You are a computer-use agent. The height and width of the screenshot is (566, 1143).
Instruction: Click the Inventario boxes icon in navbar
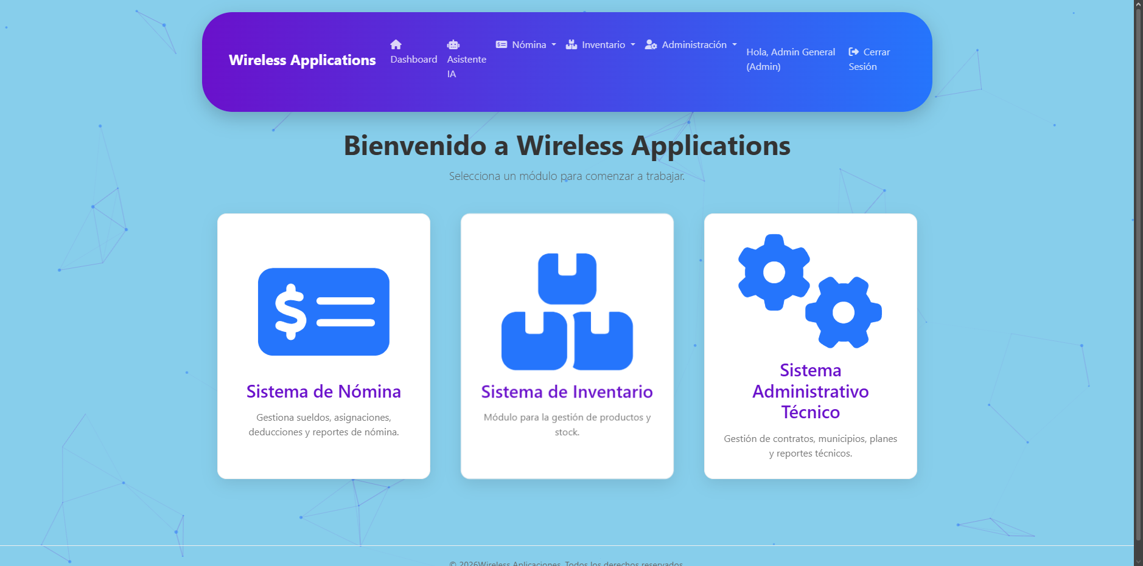pos(571,44)
